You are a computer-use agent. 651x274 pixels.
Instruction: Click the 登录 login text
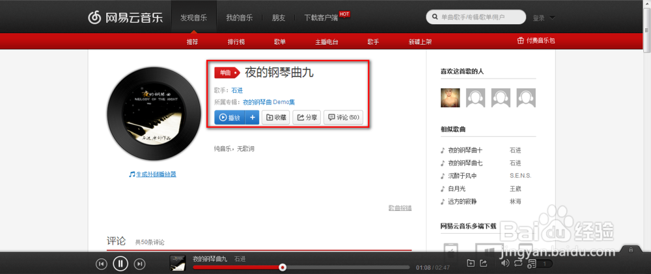point(538,18)
